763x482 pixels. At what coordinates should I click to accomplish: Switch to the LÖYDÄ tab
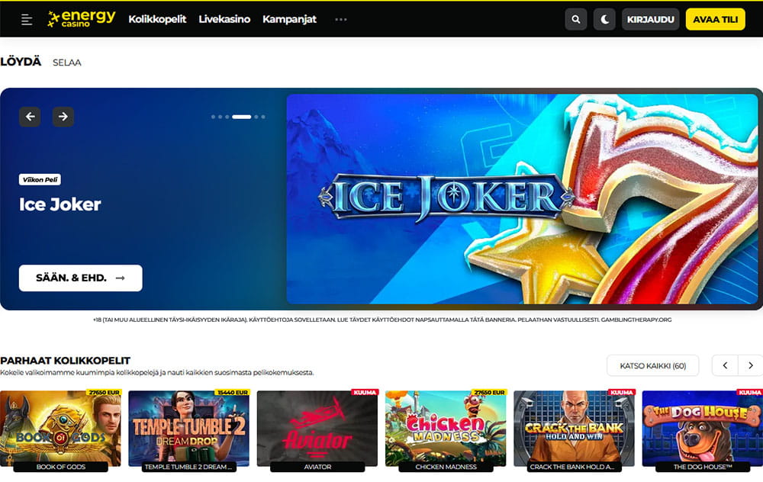click(x=21, y=62)
